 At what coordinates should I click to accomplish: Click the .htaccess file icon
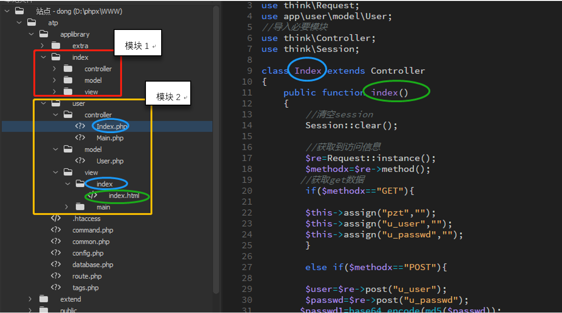pos(56,218)
